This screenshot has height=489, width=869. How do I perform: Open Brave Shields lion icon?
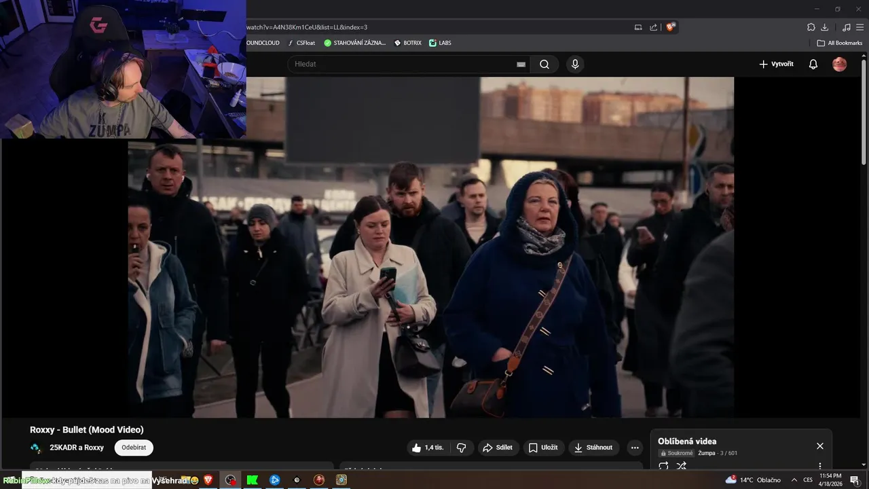670,27
